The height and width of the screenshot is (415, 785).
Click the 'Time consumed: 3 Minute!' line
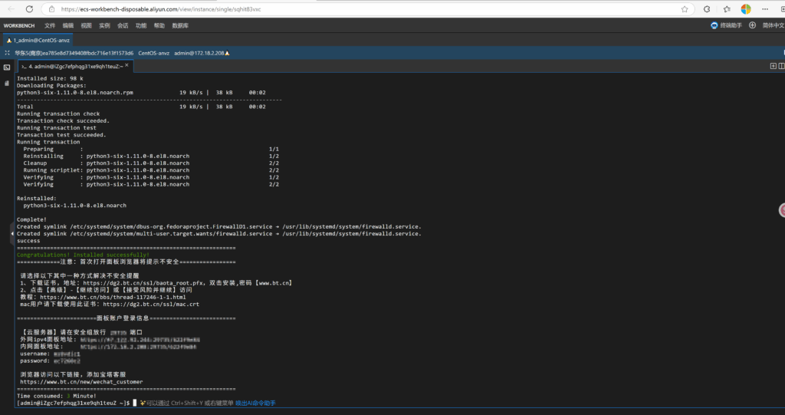pos(57,396)
